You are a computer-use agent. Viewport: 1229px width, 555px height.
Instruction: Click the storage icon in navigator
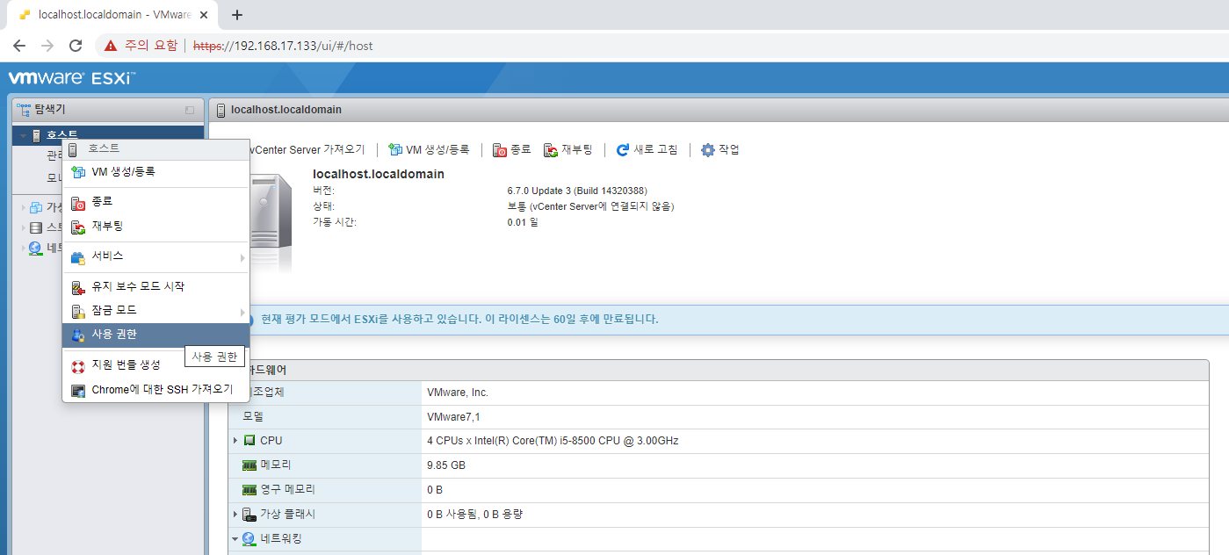tap(36, 227)
